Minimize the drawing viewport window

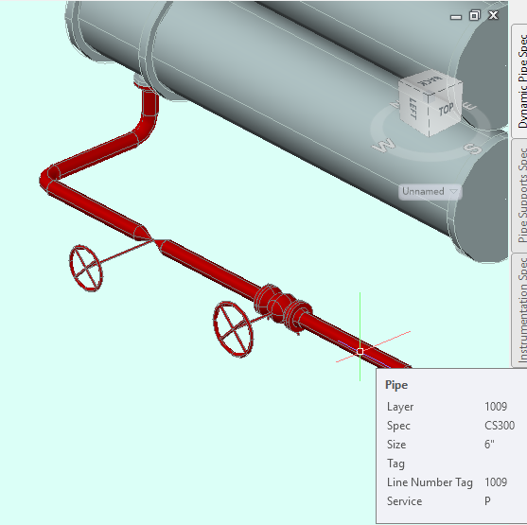pos(456,17)
